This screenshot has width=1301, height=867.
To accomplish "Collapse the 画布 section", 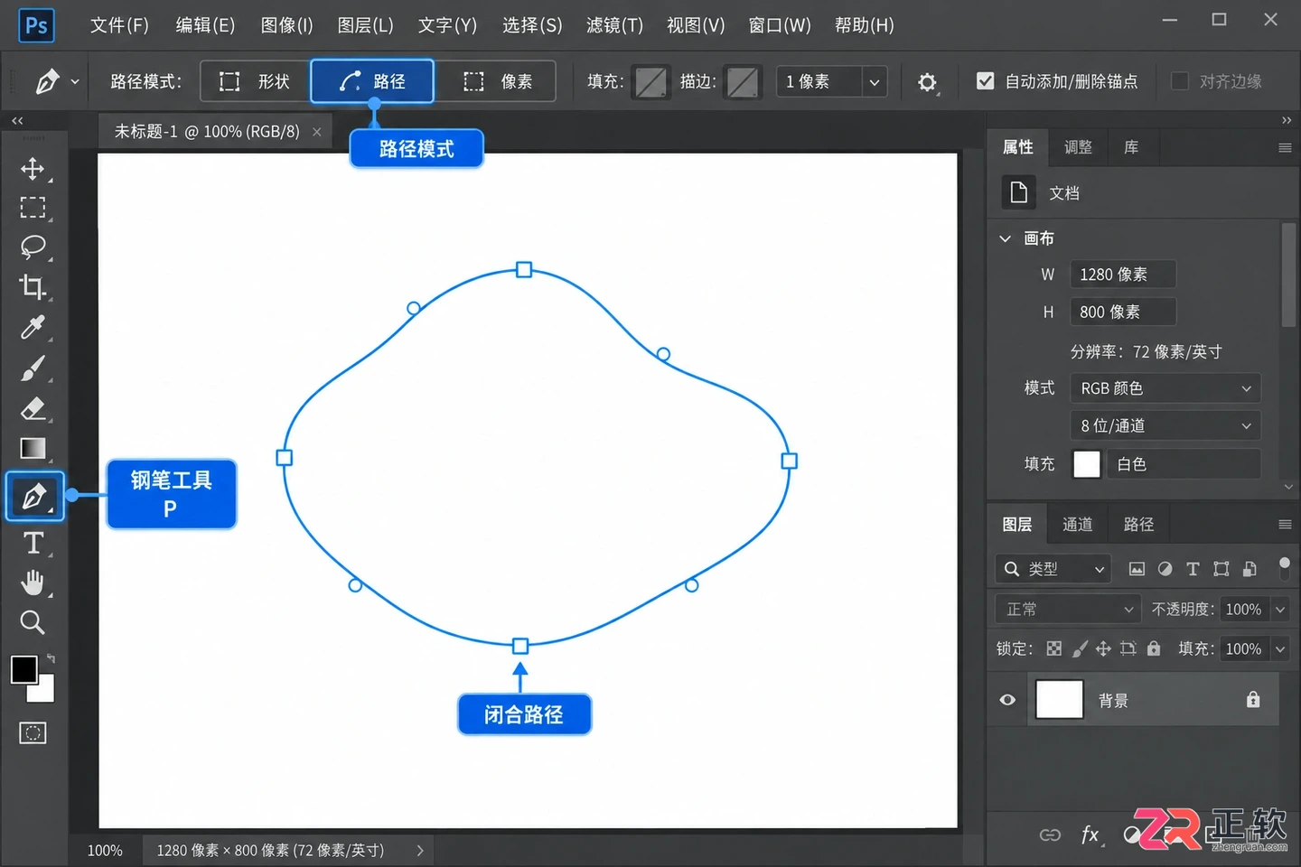I will [1005, 238].
